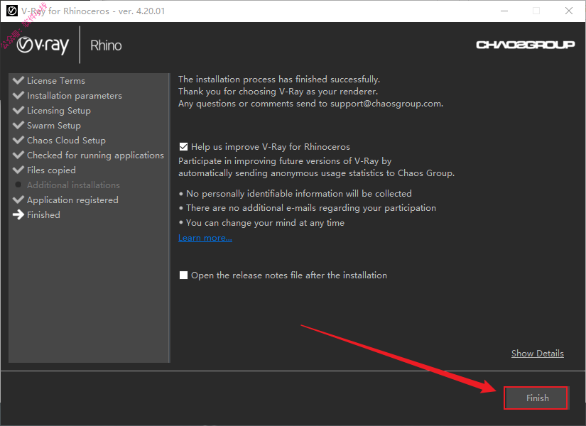Close the V-Ray installer window
The image size is (586, 426).
[569, 11]
